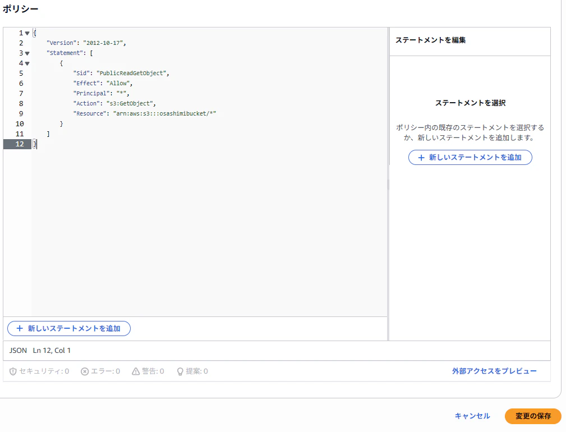Click the plus icon on the lower add-statement button
Screen dimensions: 566x432
(20, 328)
